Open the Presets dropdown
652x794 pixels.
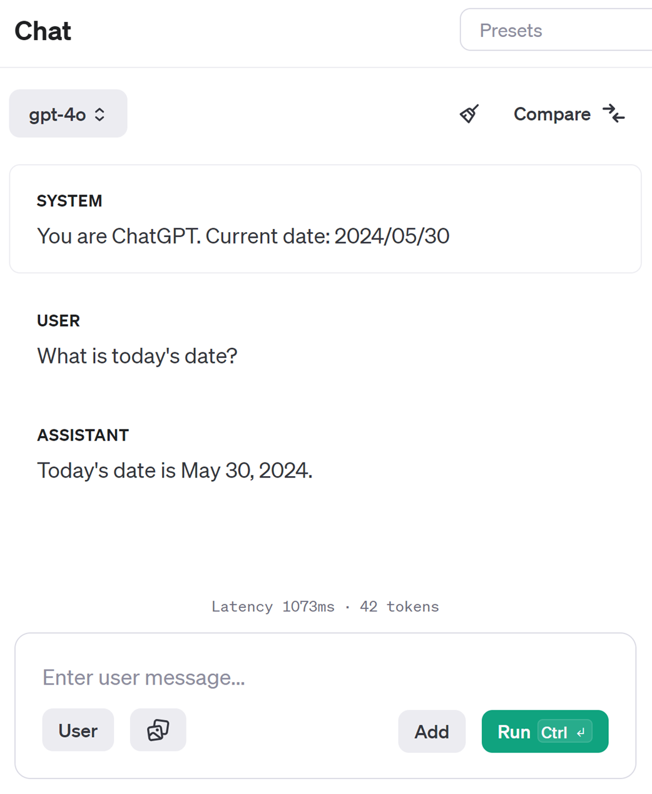(x=556, y=30)
